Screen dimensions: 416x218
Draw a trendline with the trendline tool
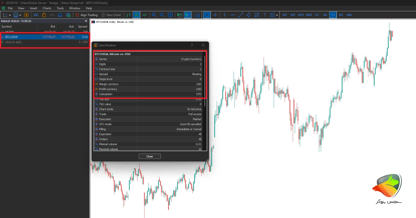[x=241, y=15]
